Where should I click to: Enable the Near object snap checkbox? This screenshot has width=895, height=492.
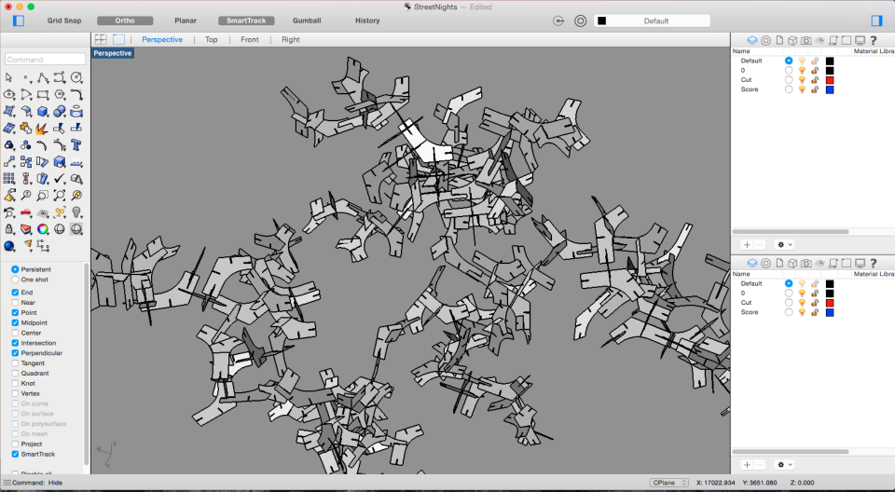[15, 302]
